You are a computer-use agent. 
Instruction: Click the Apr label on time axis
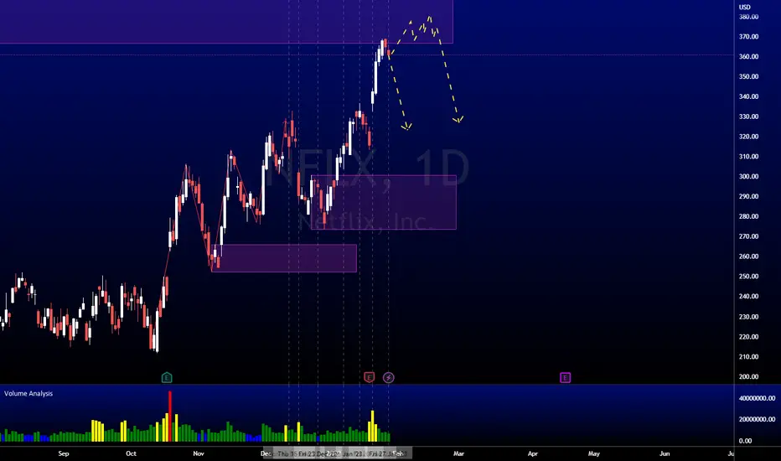coord(532,453)
